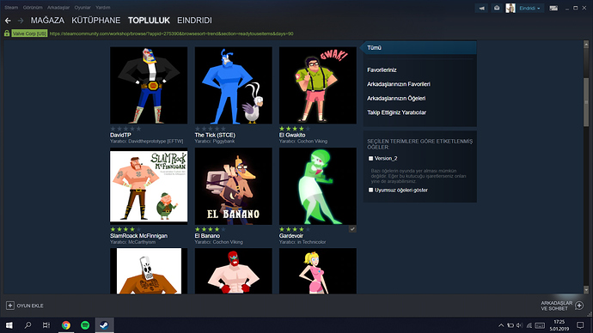593x333 pixels.
Task: Click the vertical page scrollbar thumb
Action: pos(586,102)
